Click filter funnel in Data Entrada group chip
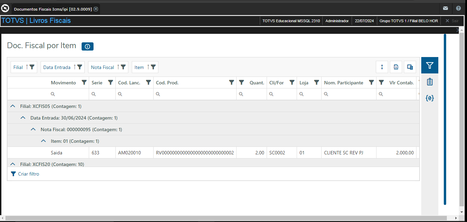This screenshot has width=467, height=222. (80, 67)
